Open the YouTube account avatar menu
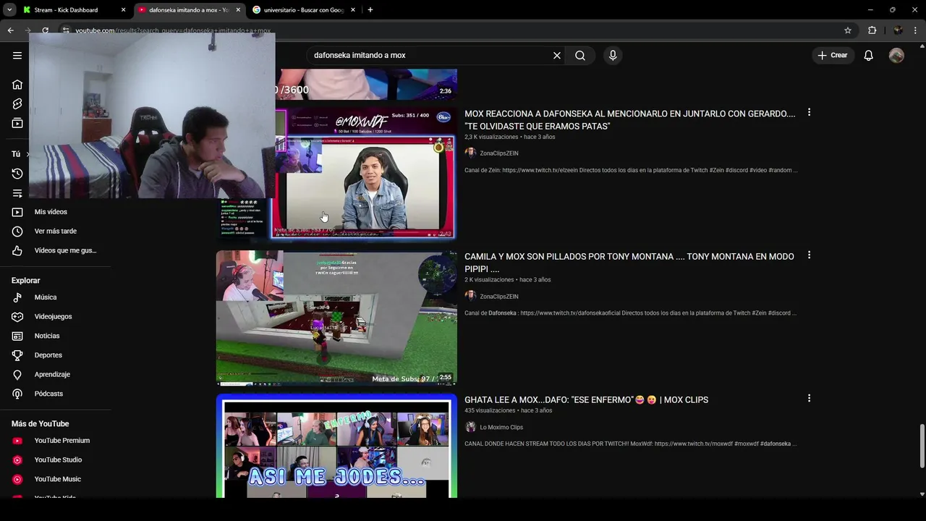 coord(896,56)
